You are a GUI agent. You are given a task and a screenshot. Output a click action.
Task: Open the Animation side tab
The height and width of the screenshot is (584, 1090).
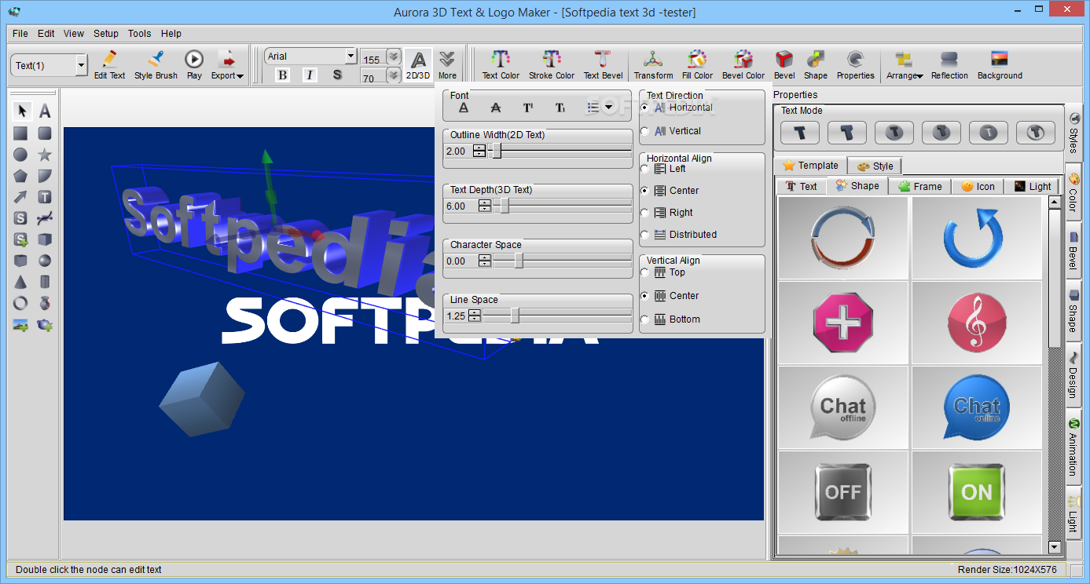[x=1073, y=447]
